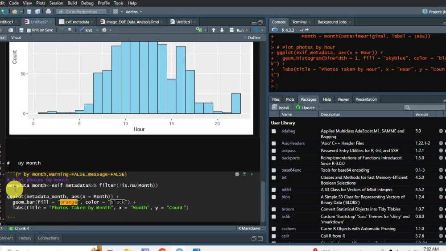
Task: Click the document options gear icon
Action: click(x=104, y=30)
